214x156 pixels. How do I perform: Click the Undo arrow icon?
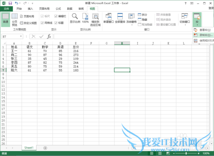(x=17, y=3)
